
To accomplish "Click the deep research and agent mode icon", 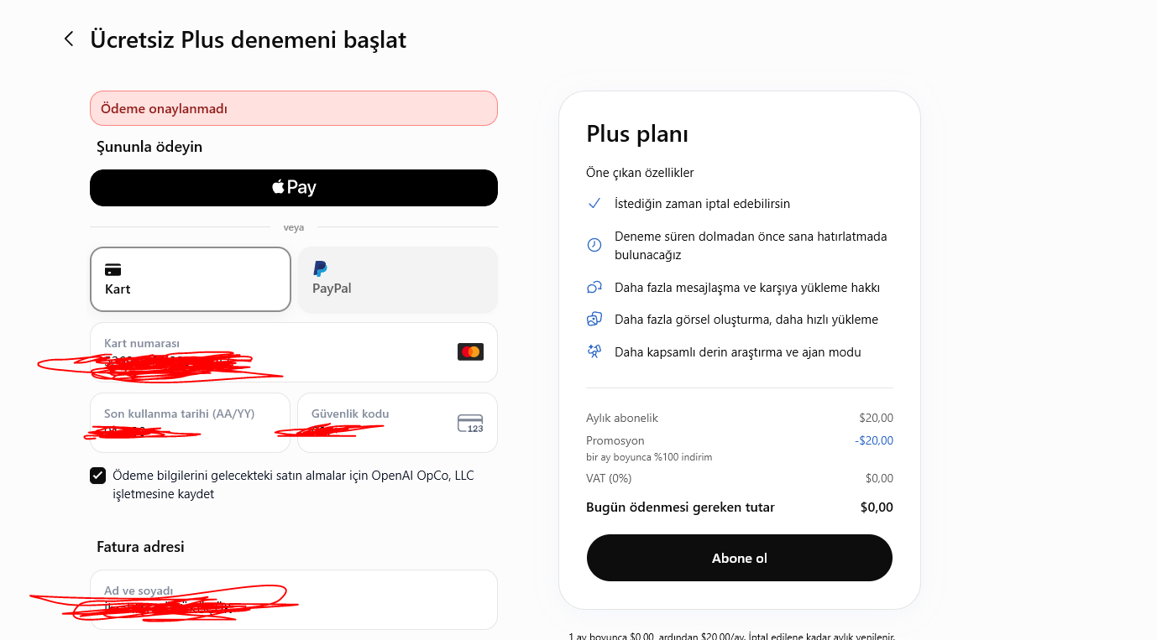I will (x=594, y=352).
